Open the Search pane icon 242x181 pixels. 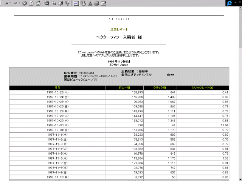(47, 3)
